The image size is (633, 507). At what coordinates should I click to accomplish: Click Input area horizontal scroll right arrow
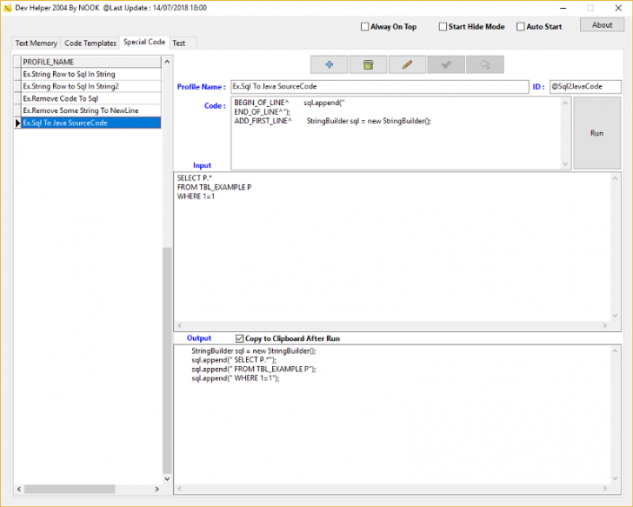[605, 325]
